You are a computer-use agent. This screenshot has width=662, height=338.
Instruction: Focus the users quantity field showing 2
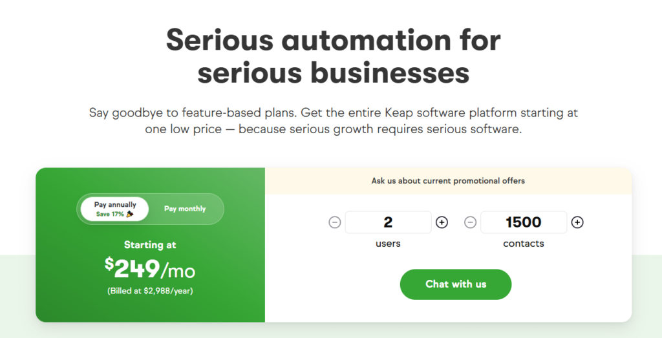[x=388, y=222]
